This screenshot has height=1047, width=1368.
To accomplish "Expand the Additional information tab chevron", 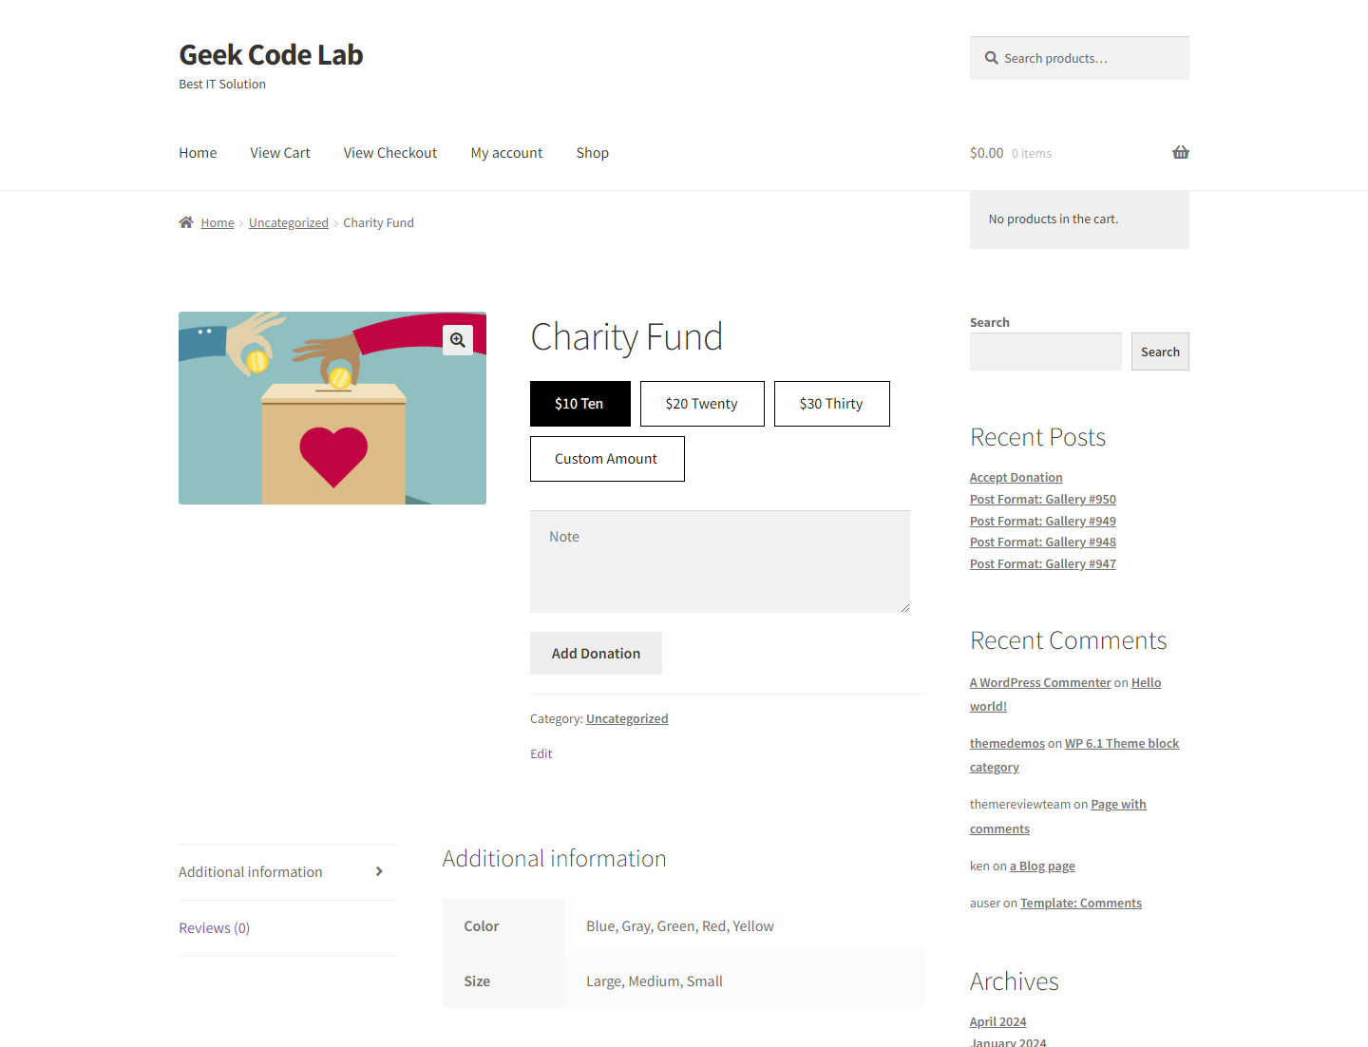I will (379, 871).
